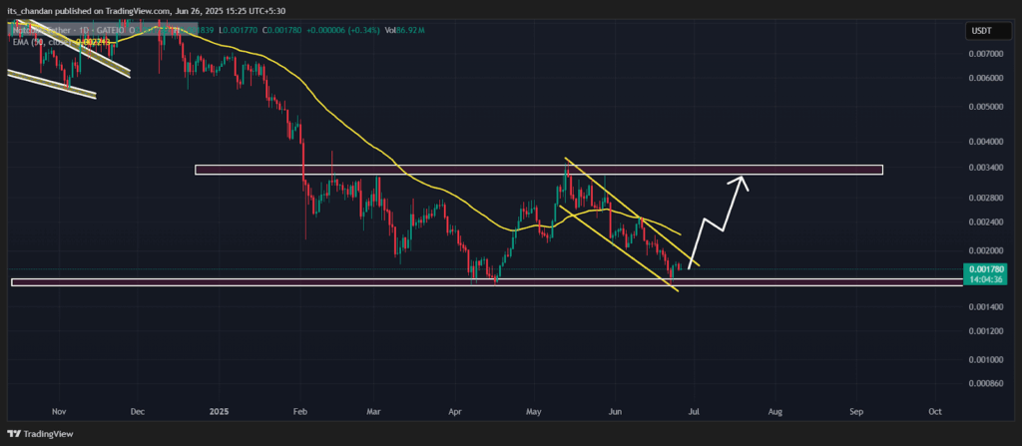Click the L0.001770 low value
This screenshot has height=446, width=1022.
coord(240,30)
